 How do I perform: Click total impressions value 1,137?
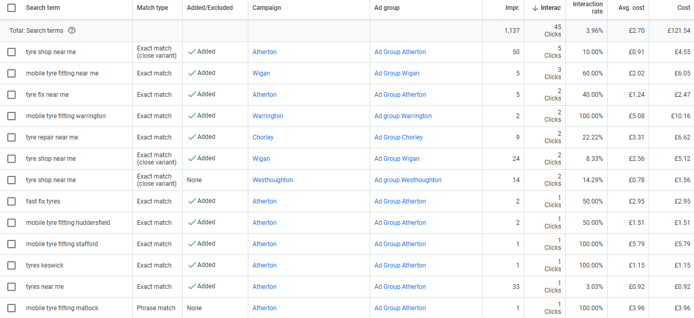click(x=512, y=31)
